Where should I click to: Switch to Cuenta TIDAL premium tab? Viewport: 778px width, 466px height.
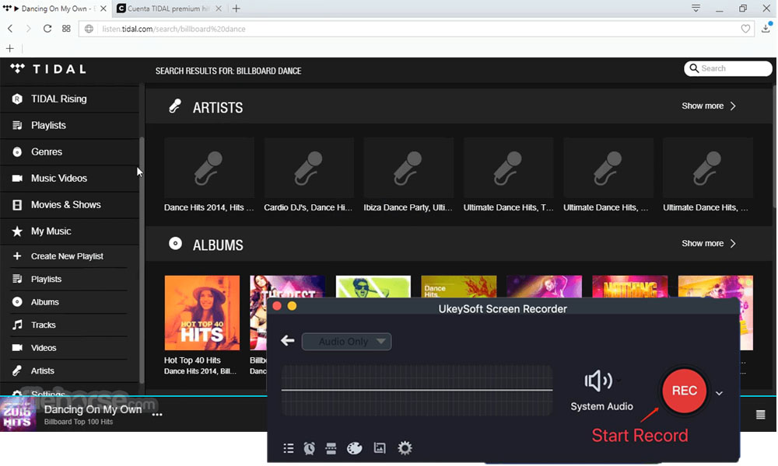(x=168, y=9)
